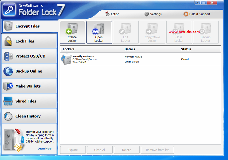Close the Folder Lock window
The width and height of the screenshot is (228, 160).
tap(212, 2)
